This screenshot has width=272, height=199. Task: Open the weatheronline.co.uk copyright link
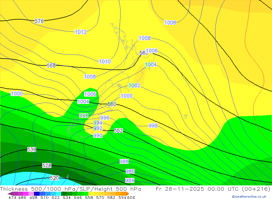pyautogui.click(x=249, y=197)
